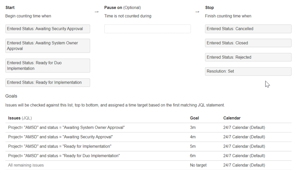This screenshot has height=170, width=293.
Task: Select Entered Status: Rejected stop condition
Action: (248, 57)
